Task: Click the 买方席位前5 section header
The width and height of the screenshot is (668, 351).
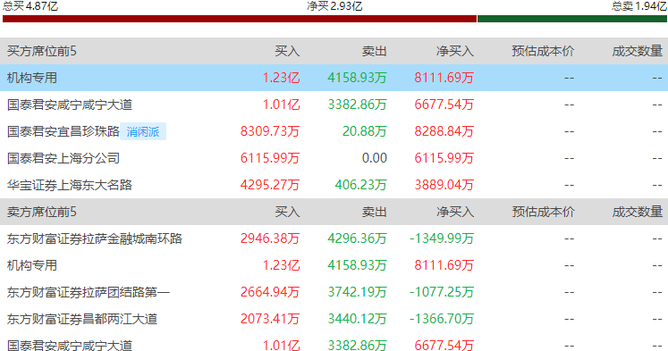Action: pos(42,52)
